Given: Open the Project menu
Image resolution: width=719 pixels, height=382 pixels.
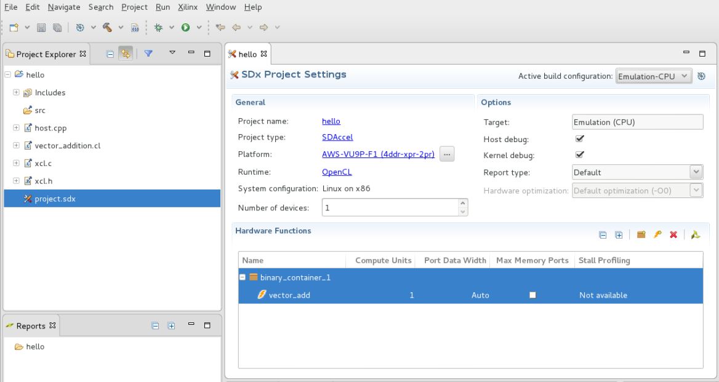Looking at the screenshot, I should [x=134, y=7].
